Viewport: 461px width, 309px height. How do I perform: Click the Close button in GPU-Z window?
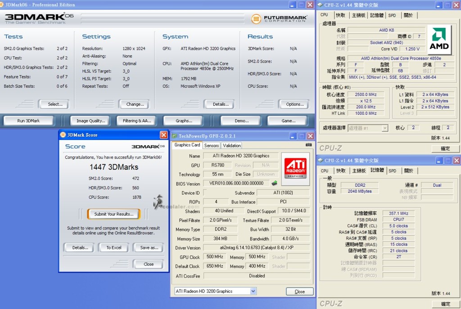click(300, 291)
